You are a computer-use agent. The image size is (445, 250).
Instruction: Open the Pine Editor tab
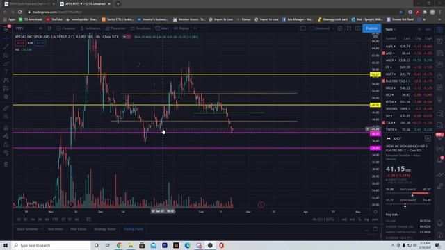79,229
